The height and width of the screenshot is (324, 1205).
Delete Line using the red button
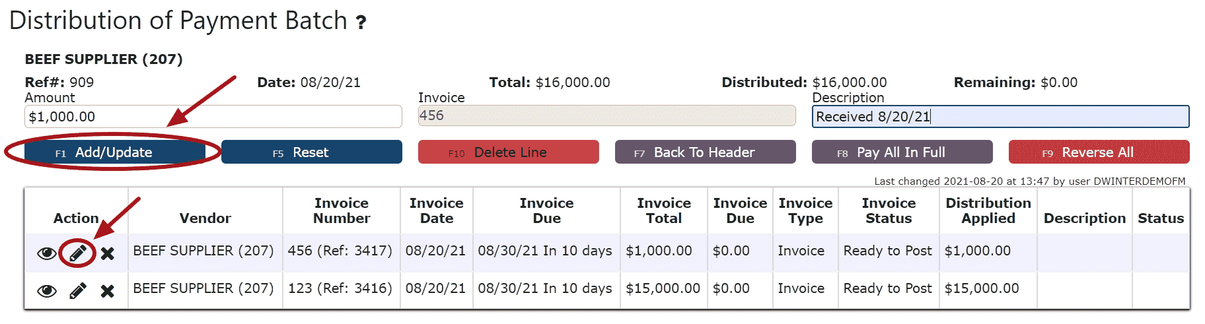(509, 152)
